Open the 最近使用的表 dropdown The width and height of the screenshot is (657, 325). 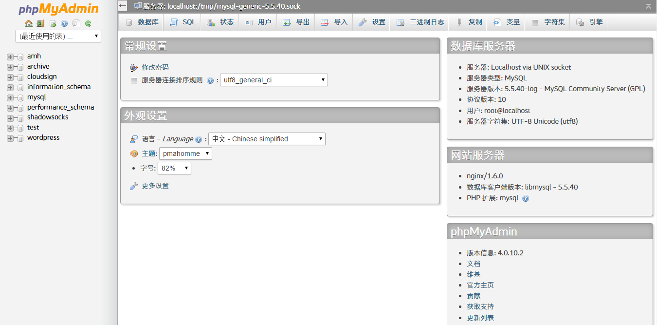click(x=58, y=36)
